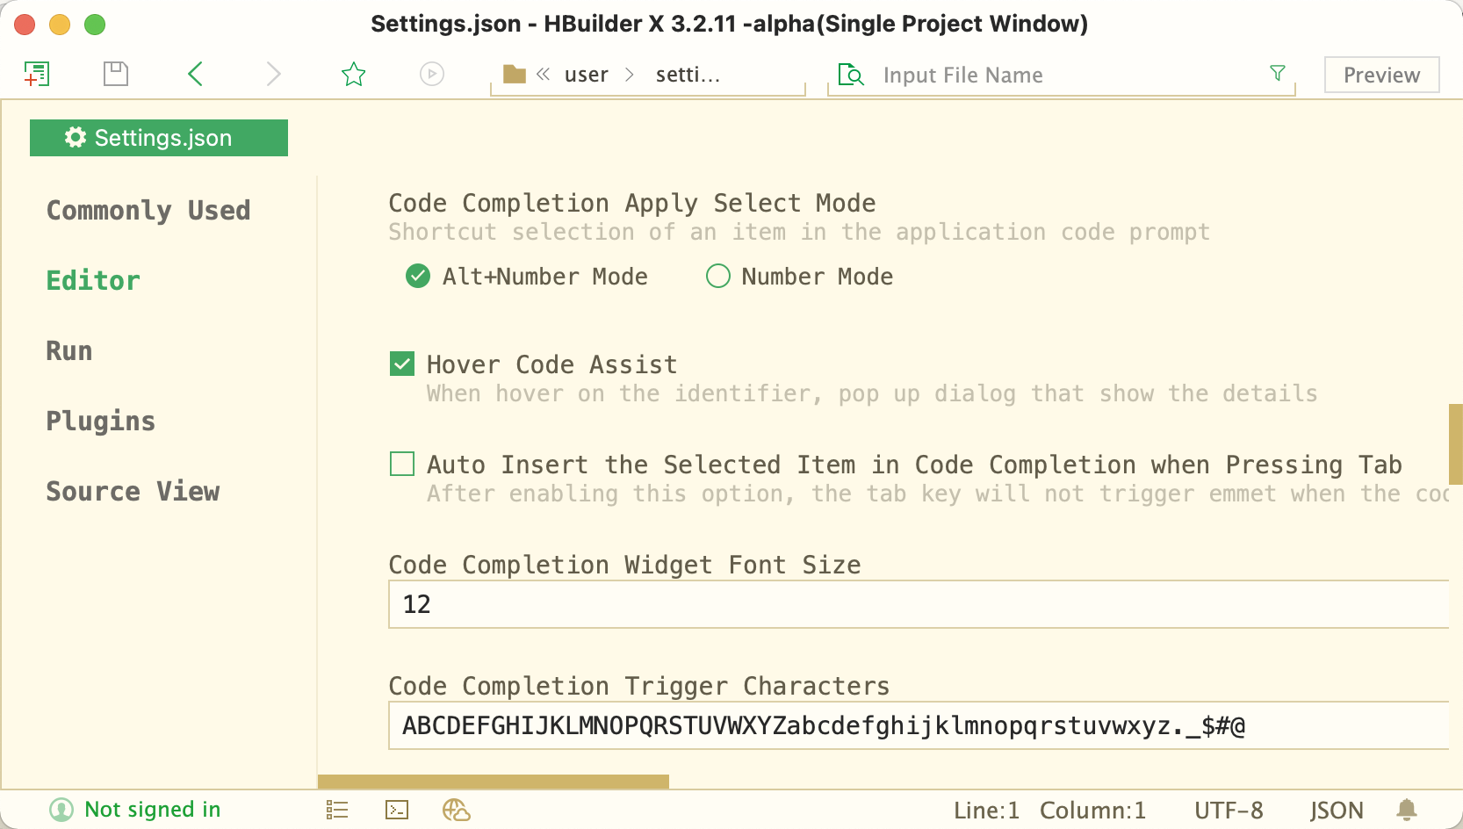Click the Code Completion Widget Font Size label
The height and width of the screenshot is (829, 1463).
point(624,565)
